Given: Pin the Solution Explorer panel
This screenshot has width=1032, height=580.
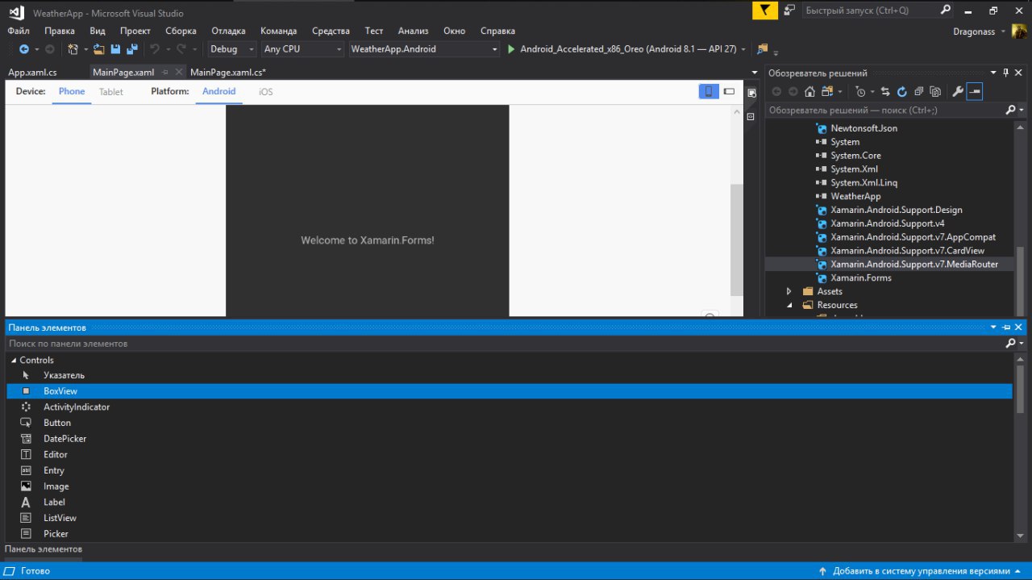Looking at the screenshot, I should (1007, 73).
